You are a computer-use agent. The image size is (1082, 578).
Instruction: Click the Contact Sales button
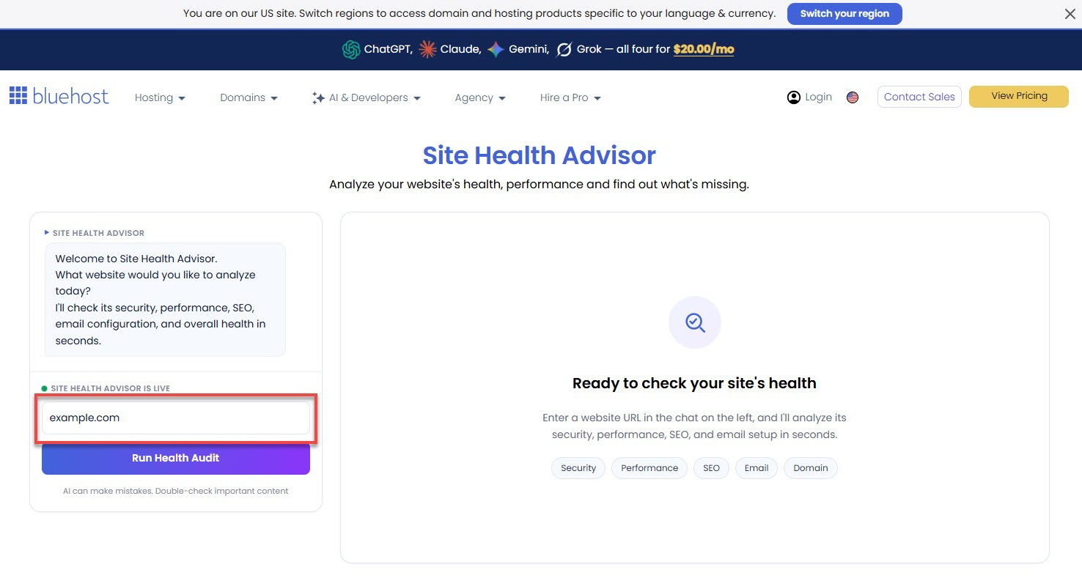click(919, 97)
